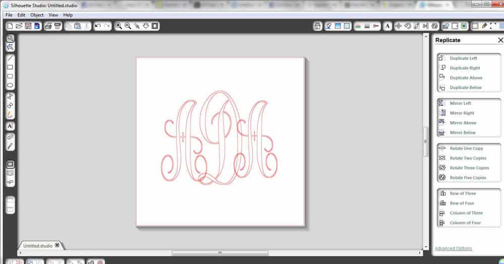Select the Polygon draw tool
This screenshot has height=264, width=504.
tap(10, 96)
